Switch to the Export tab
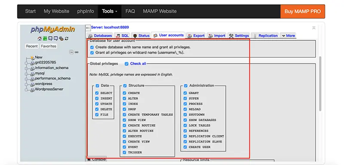The width and height of the screenshot is (344, 165). [196, 36]
